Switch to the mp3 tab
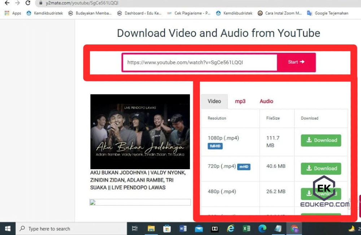 (x=240, y=101)
